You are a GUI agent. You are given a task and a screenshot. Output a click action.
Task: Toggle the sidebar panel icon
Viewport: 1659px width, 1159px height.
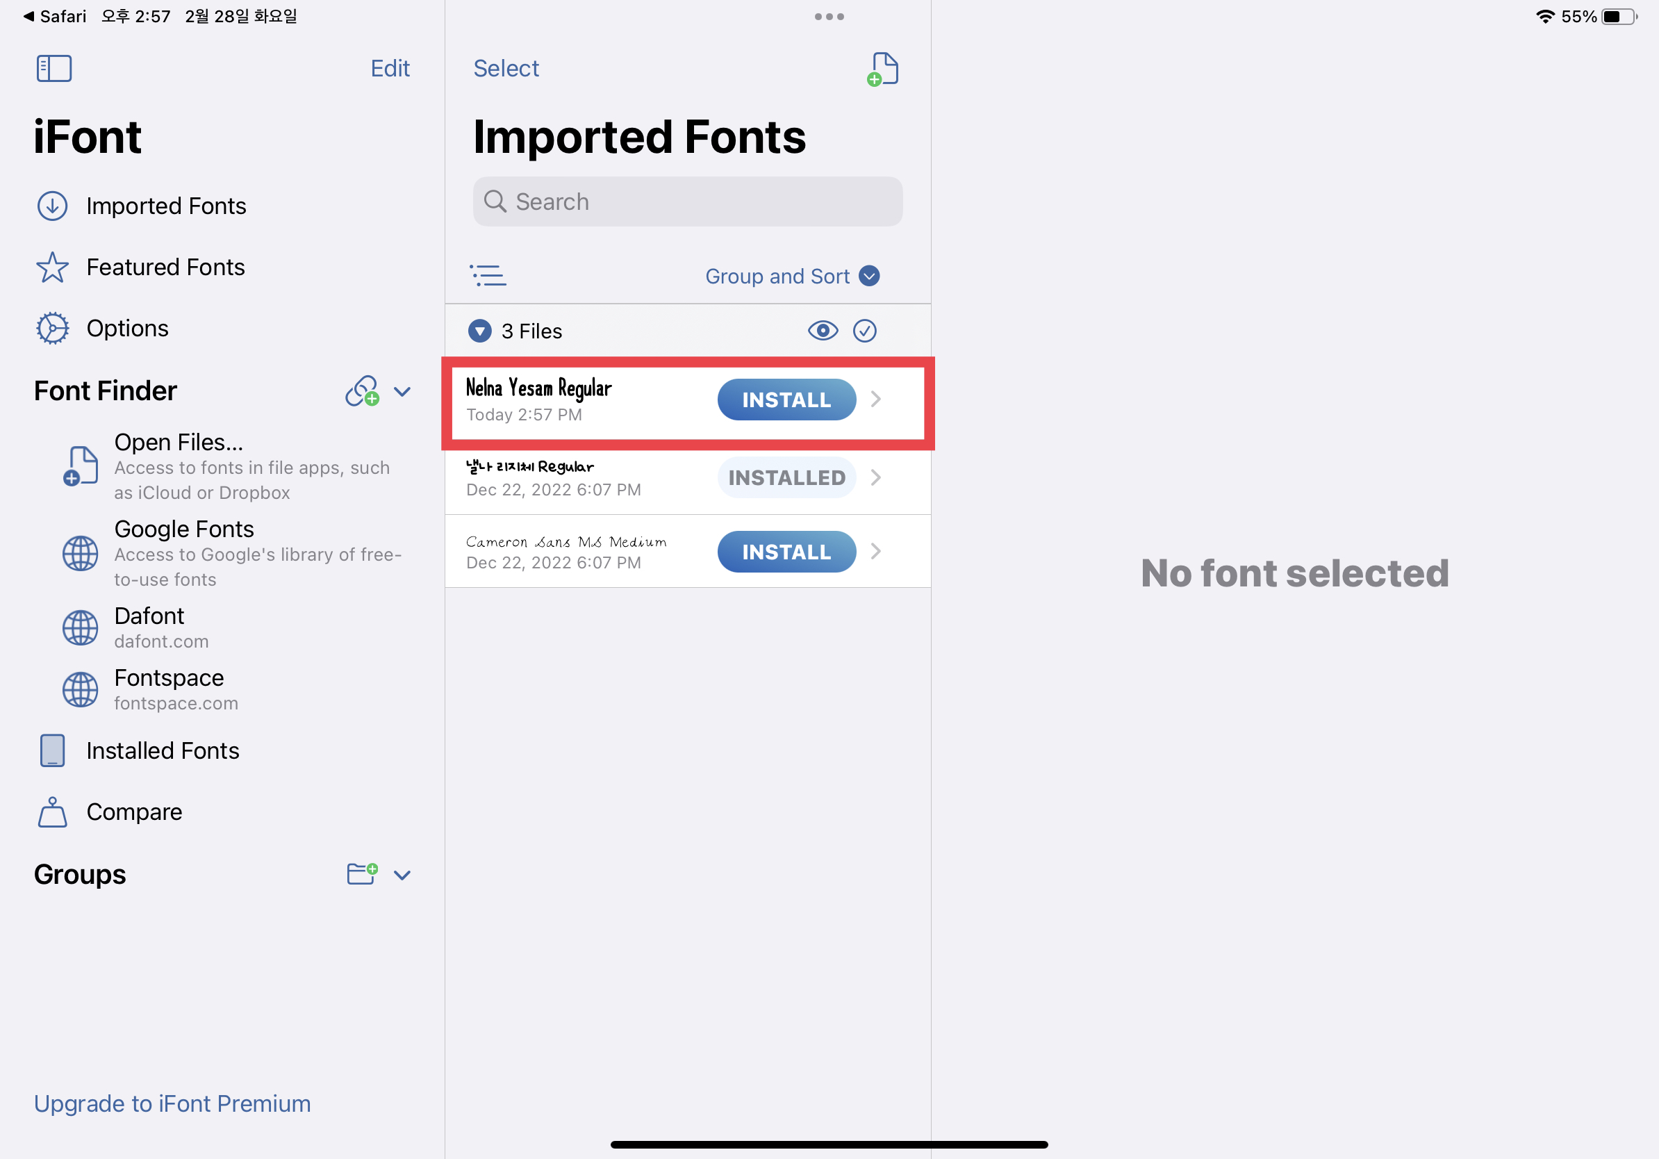54,69
